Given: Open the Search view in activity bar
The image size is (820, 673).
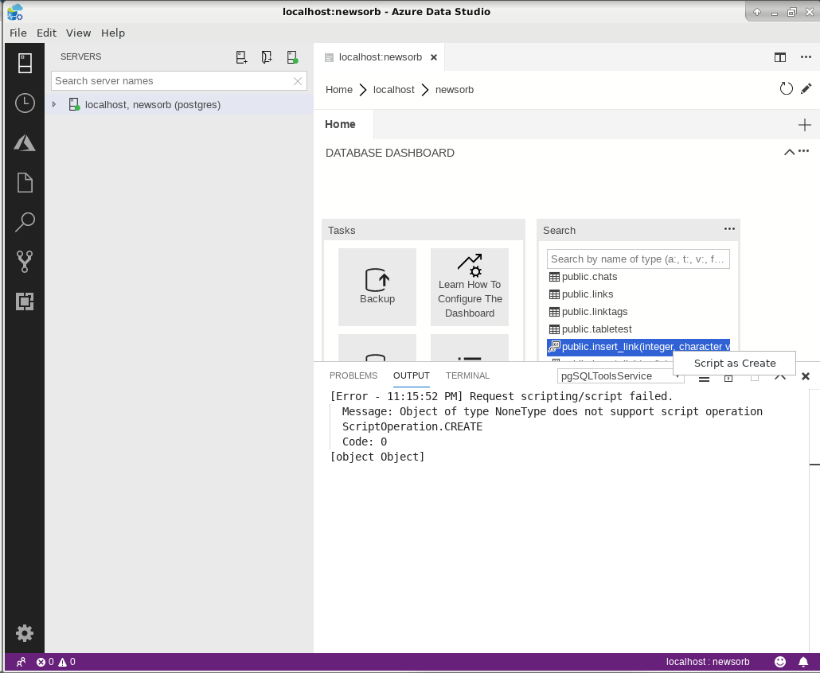Looking at the screenshot, I should (25, 221).
